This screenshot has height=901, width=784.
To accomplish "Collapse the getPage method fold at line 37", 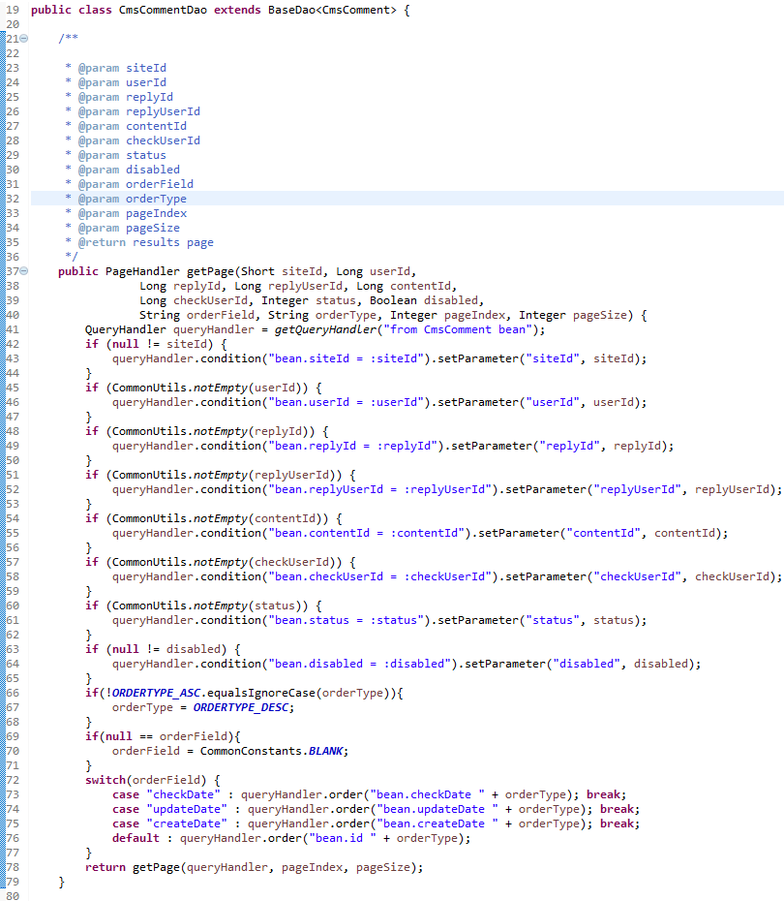I will (24, 271).
